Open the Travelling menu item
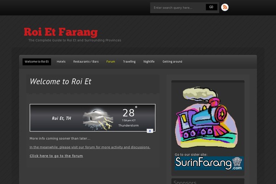Image resolution: width=276 pixels, height=184 pixels. (x=129, y=62)
